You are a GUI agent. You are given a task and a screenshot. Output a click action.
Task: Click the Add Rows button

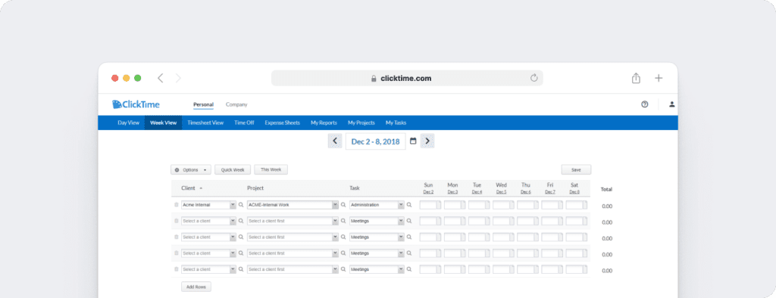(x=196, y=287)
